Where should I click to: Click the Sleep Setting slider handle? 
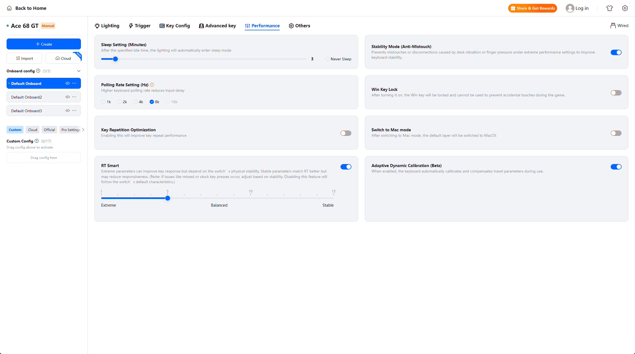115,59
